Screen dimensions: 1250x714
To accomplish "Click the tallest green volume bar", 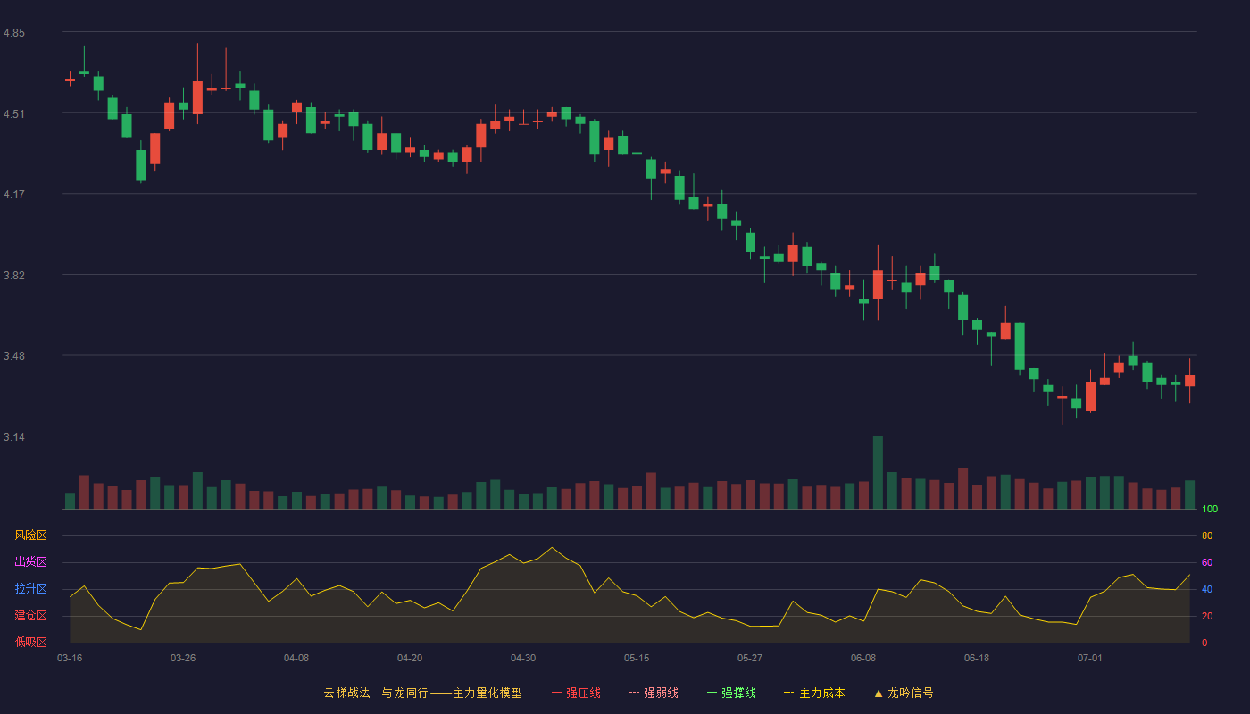I will [x=878, y=472].
